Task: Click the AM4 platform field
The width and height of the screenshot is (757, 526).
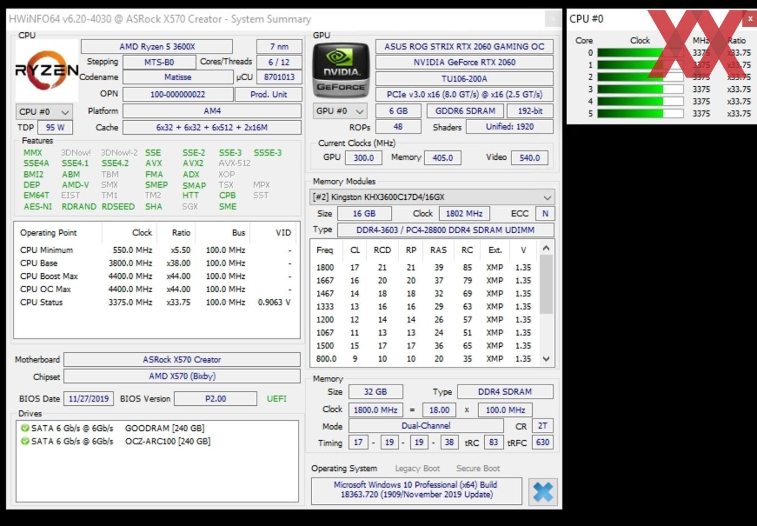Action: pos(212,111)
